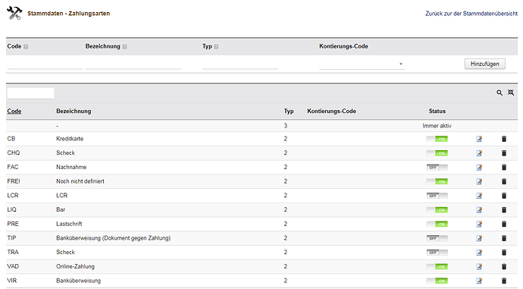
Task: Click the Hinzufügen button
Action: [x=484, y=64]
